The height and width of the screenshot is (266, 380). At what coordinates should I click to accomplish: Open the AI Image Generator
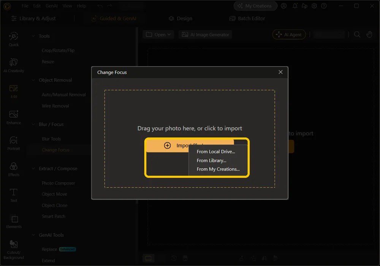[205, 35]
